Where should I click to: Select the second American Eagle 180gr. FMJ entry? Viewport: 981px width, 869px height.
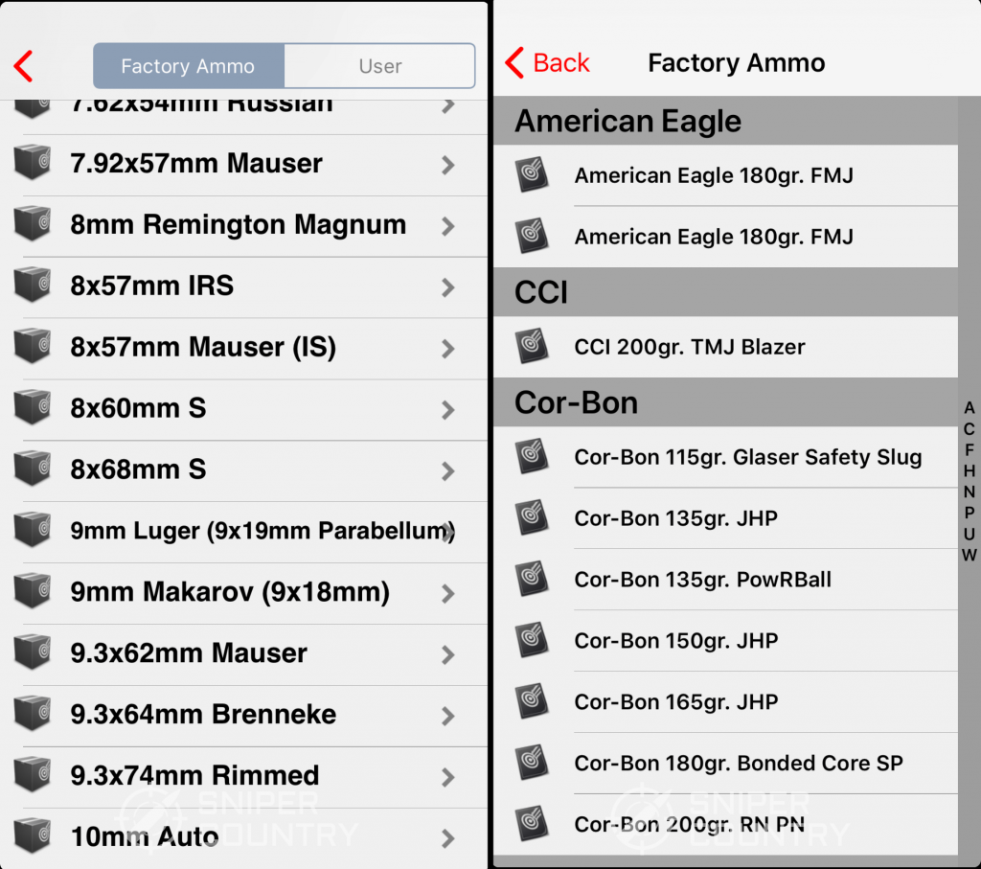pyautogui.click(x=726, y=237)
